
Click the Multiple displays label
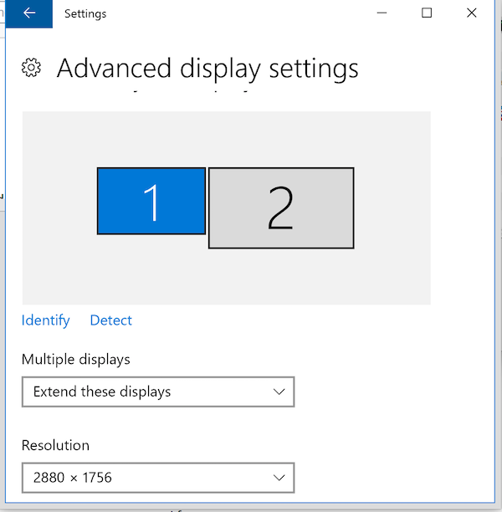click(76, 360)
